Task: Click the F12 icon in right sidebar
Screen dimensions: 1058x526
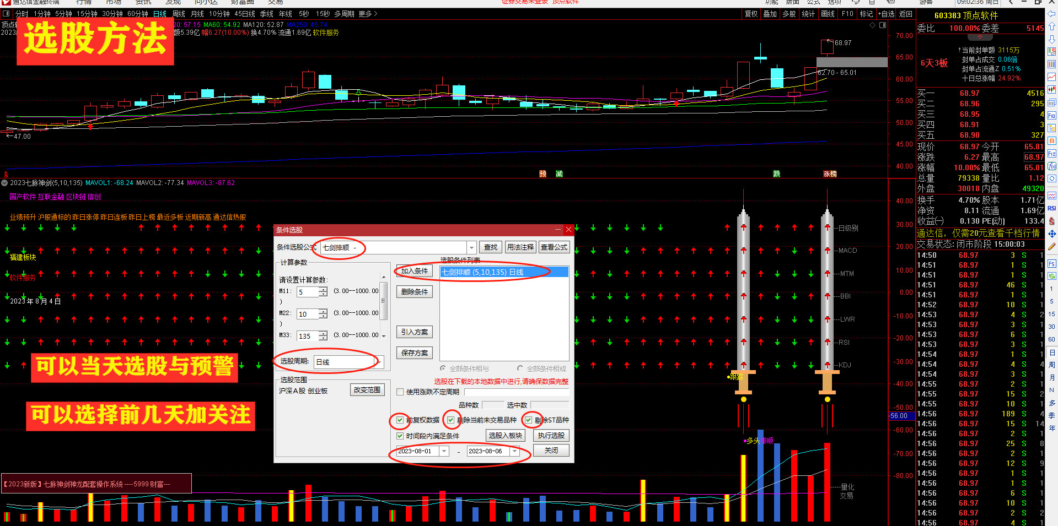Action: 1051,154
